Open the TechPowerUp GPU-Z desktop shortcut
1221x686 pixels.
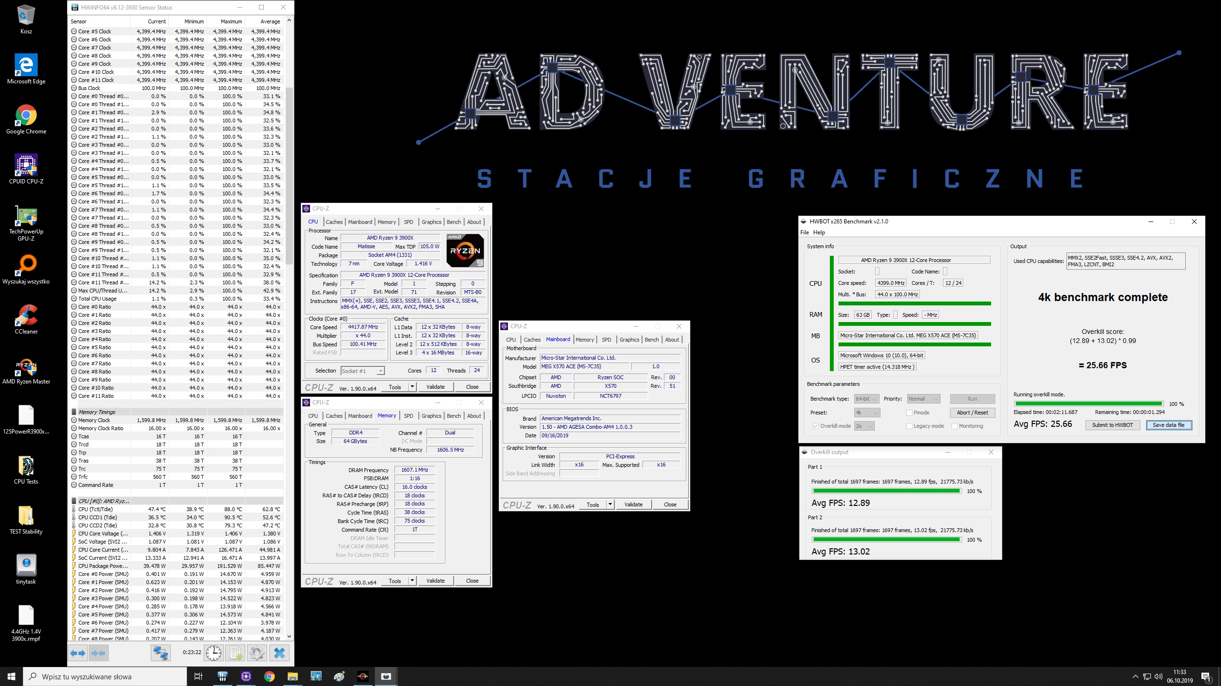pos(26,223)
